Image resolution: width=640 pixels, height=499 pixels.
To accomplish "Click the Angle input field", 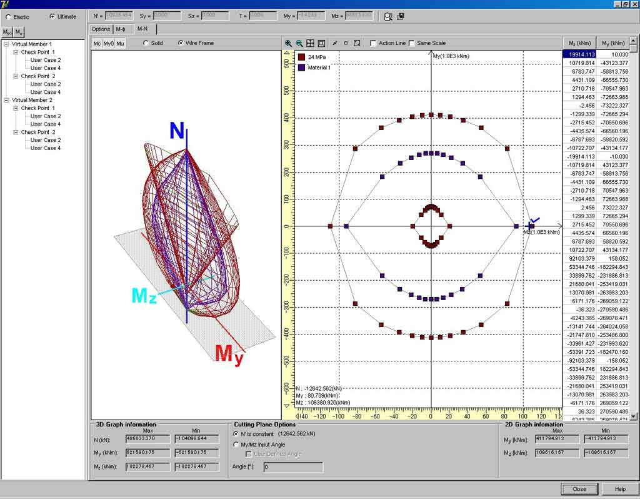I will [x=292, y=467].
